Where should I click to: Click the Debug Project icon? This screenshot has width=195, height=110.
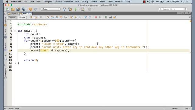tap(83, 9)
